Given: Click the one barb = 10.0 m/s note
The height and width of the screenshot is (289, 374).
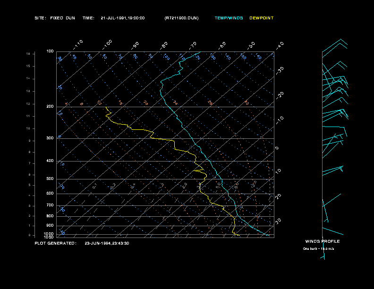Looking at the screenshot, I should pyautogui.click(x=318, y=249).
